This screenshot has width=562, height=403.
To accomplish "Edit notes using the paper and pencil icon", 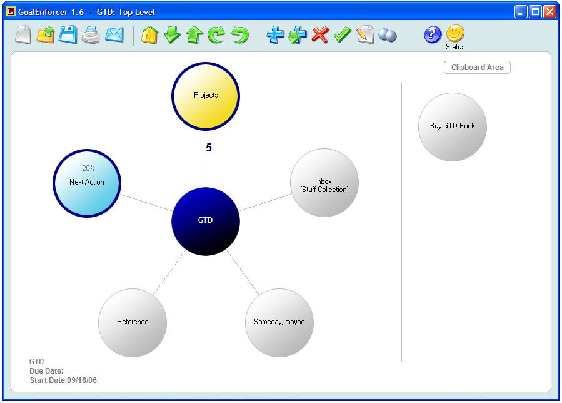I will tap(365, 35).
